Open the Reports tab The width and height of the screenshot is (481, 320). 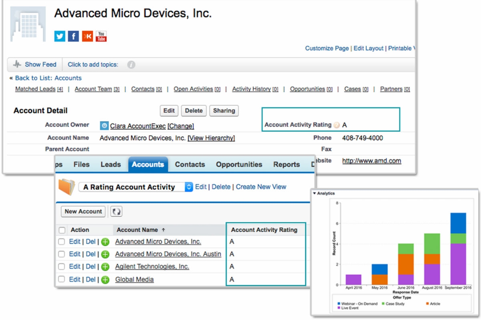click(x=287, y=164)
